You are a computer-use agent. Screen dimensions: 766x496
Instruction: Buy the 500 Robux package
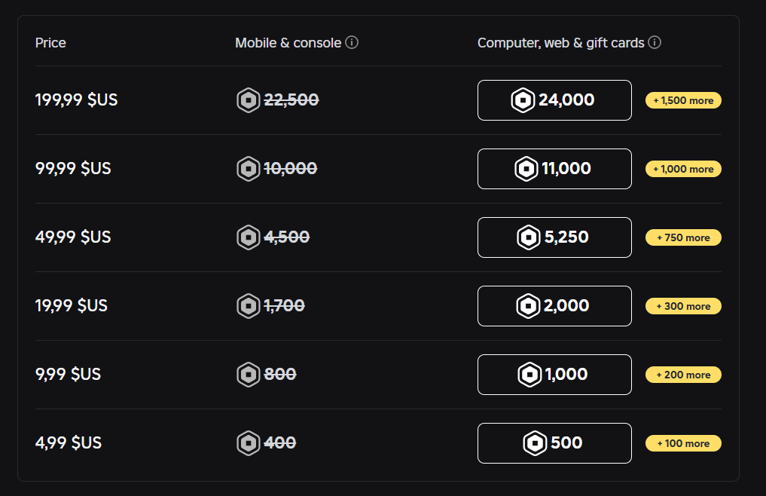tap(554, 443)
